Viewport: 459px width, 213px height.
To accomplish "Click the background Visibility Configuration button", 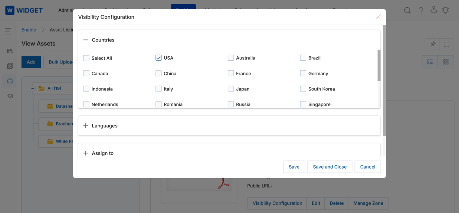I will 277,203.
